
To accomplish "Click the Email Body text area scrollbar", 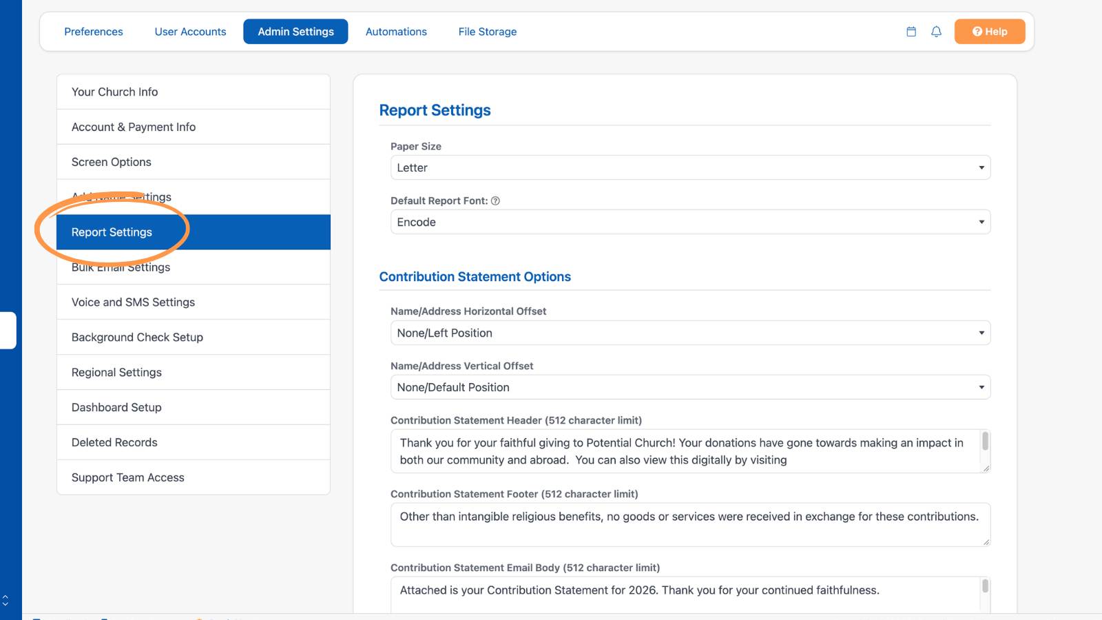I will click(x=985, y=586).
